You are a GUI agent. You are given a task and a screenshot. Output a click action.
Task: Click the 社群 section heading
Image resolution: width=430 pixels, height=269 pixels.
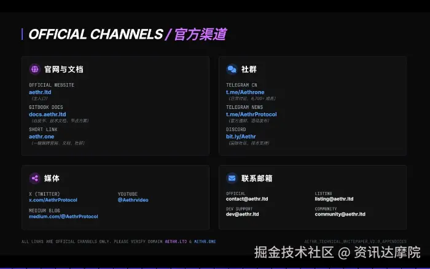click(249, 69)
